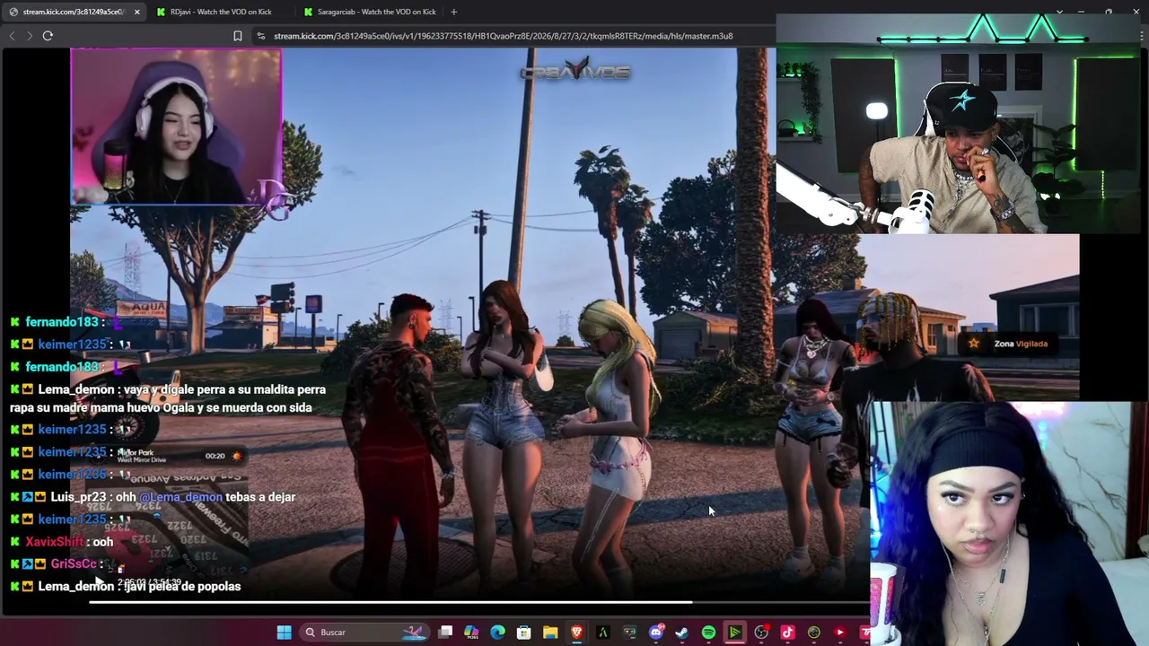1149x646 pixels.
Task: Click the @Lema_demon mention in chat
Action: tap(180, 497)
